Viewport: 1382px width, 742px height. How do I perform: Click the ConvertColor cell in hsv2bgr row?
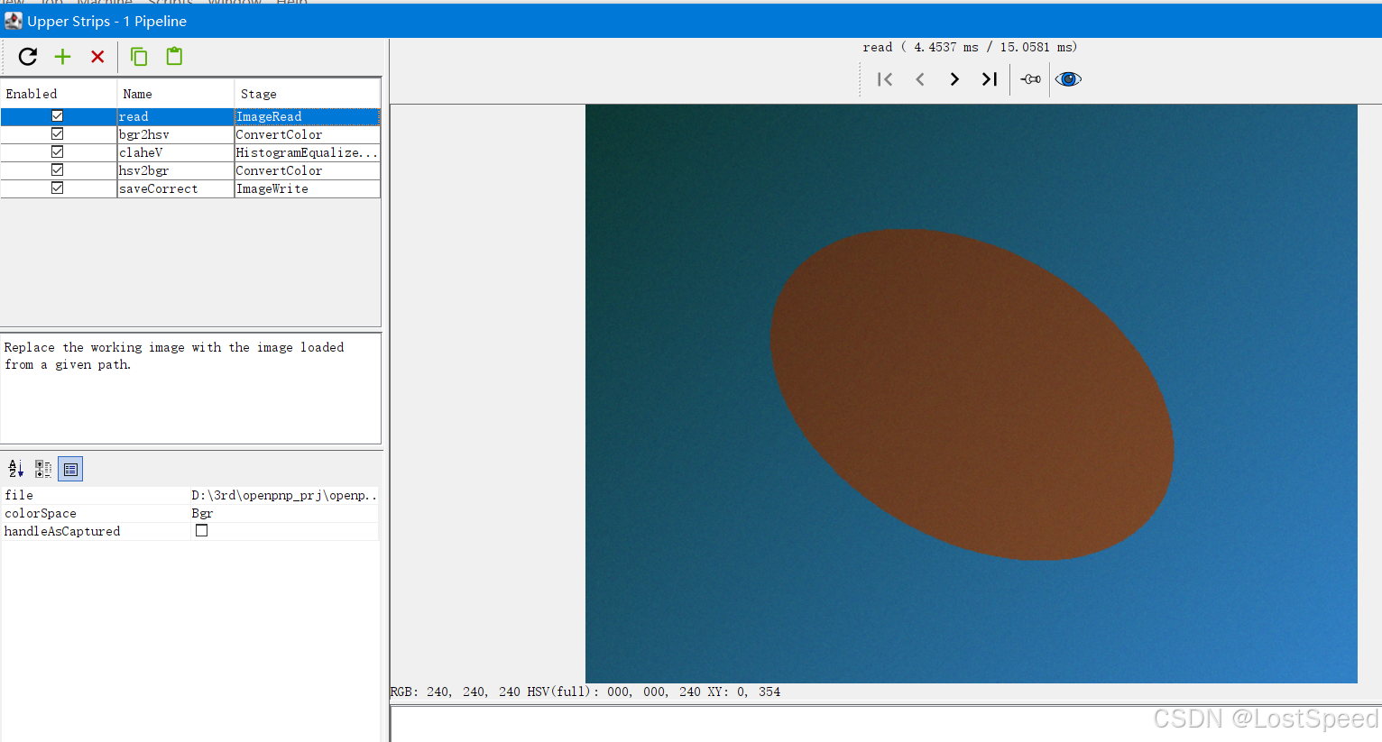click(308, 170)
